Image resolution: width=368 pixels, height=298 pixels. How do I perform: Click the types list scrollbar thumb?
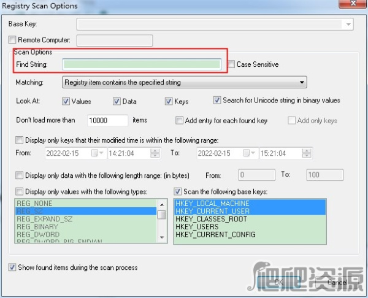tap(162, 215)
